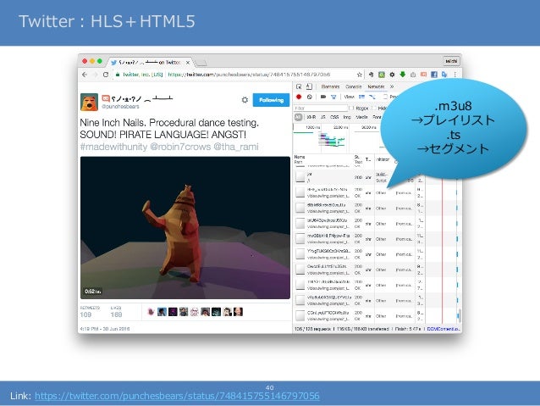Click the network timeline overview graph
This screenshot has height=406, width=540.
337,139
